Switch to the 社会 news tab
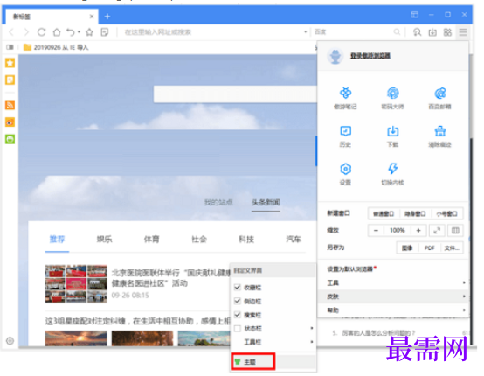The height and width of the screenshot is (376, 484). pos(199,239)
